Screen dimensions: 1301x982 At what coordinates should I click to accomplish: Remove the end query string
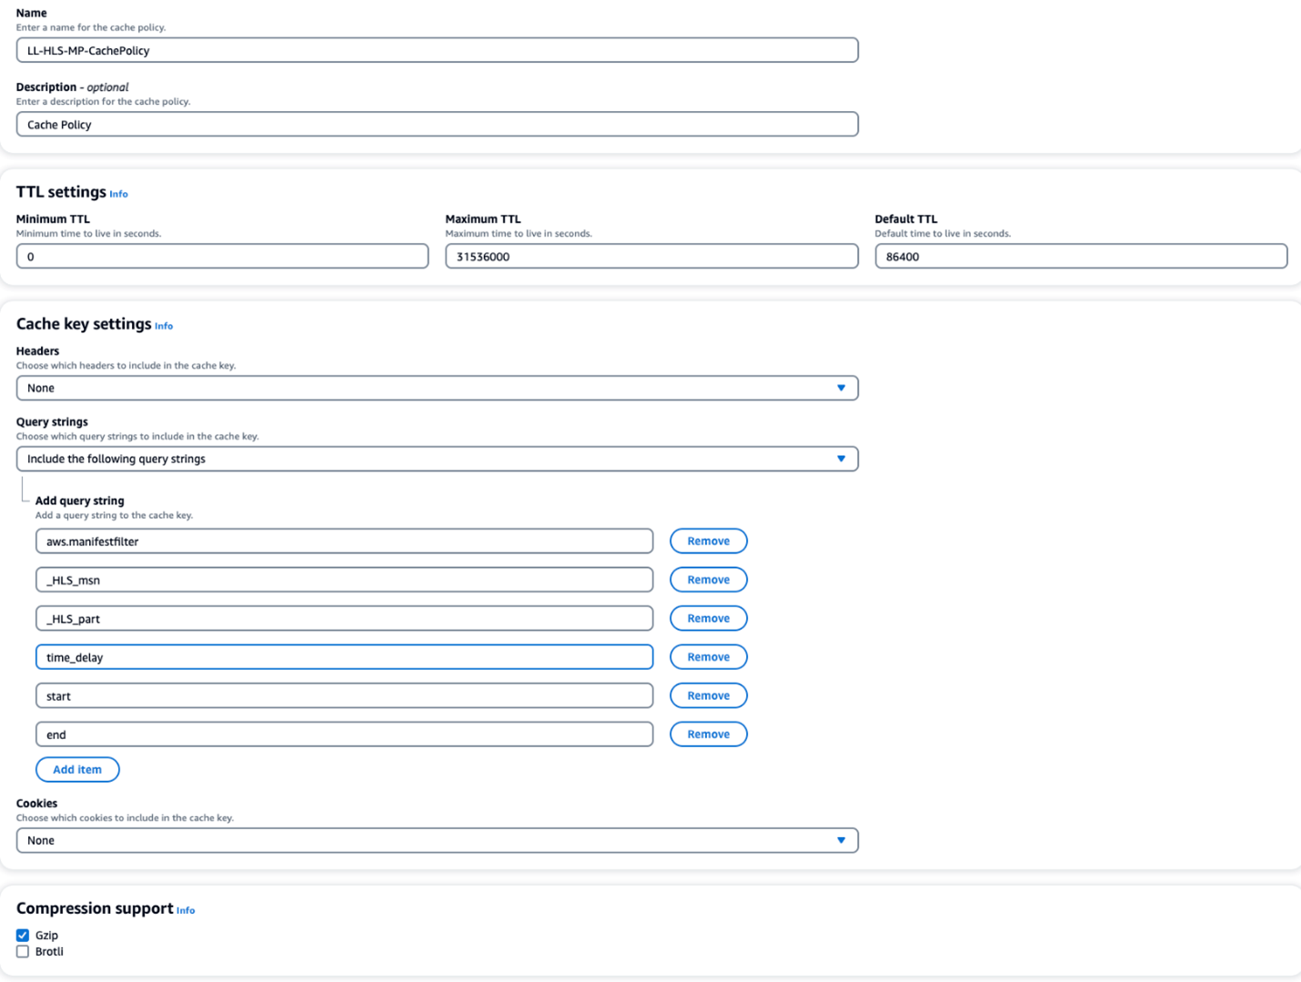point(709,734)
